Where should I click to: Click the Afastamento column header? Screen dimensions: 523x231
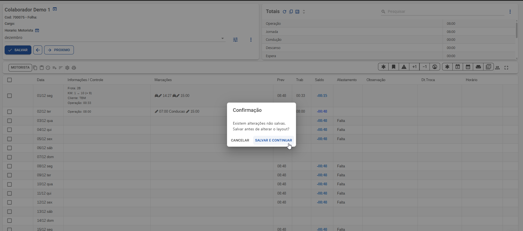click(x=347, y=80)
